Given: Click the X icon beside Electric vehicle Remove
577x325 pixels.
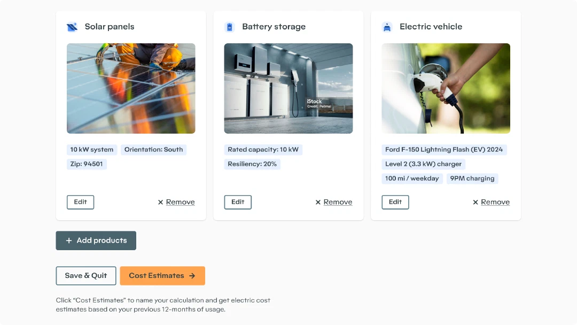Looking at the screenshot, I should 475,202.
